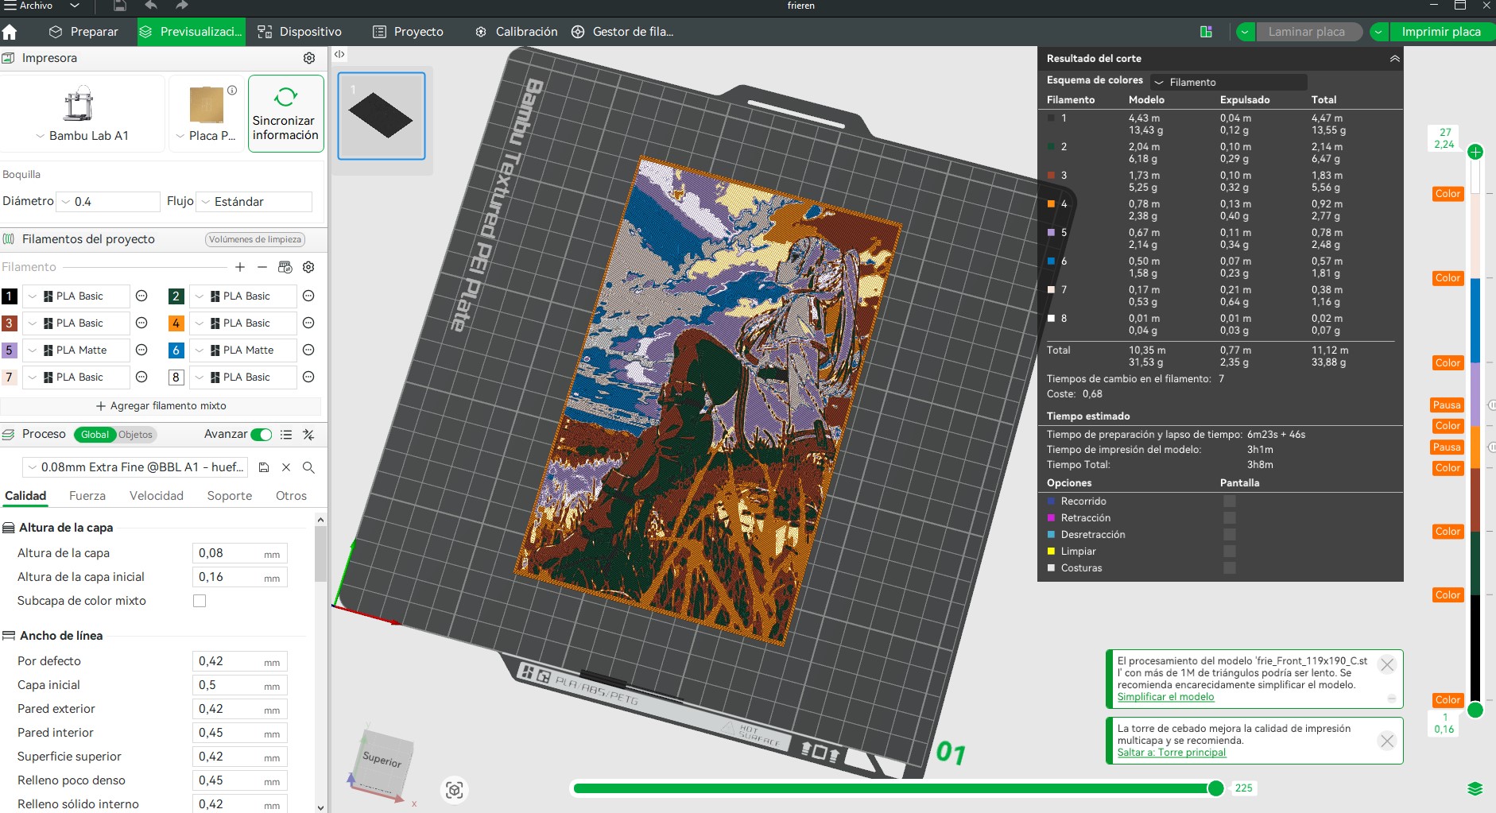1496x813 pixels.
Task: Open filament settings gear icon
Action: [x=308, y=267]
